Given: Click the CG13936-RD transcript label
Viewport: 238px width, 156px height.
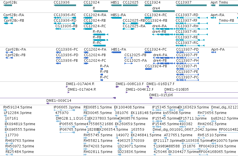Looking at the screenshot, I should coord(65,21).
